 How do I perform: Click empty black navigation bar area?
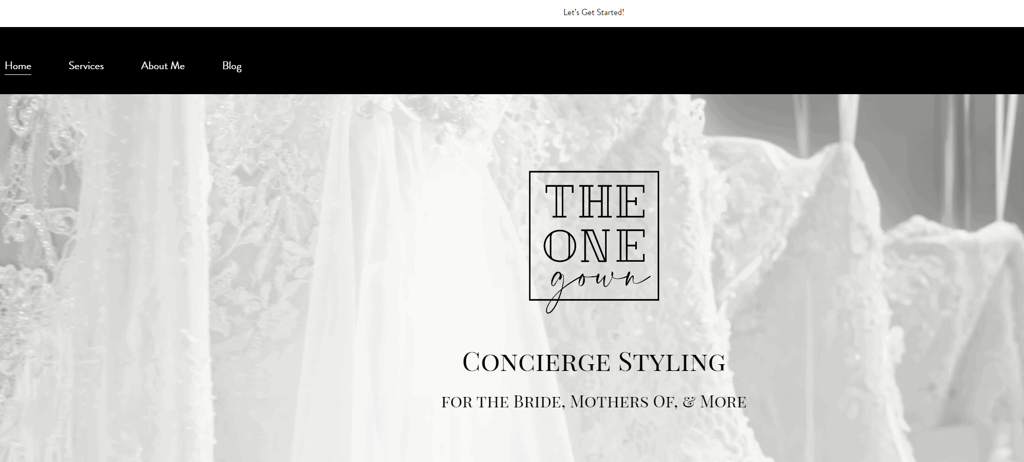point(625,60)
